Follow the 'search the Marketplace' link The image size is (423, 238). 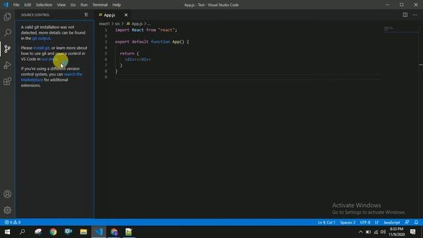52,77
